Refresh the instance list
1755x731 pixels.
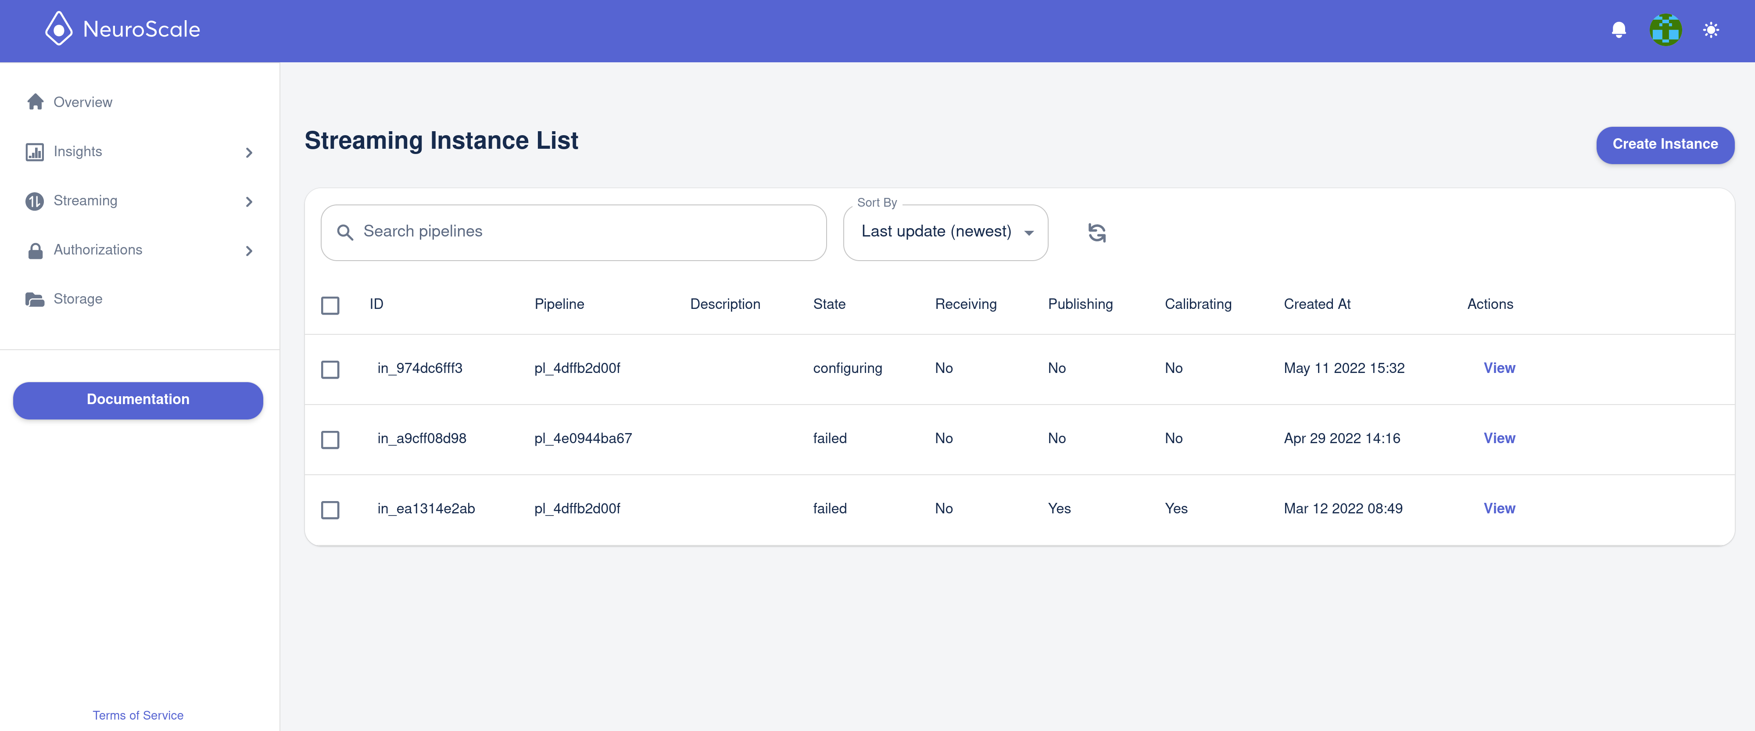click(1096, 233)
